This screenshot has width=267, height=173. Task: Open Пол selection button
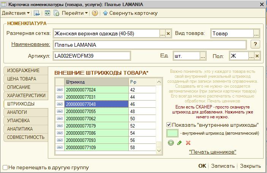point(251,56)
